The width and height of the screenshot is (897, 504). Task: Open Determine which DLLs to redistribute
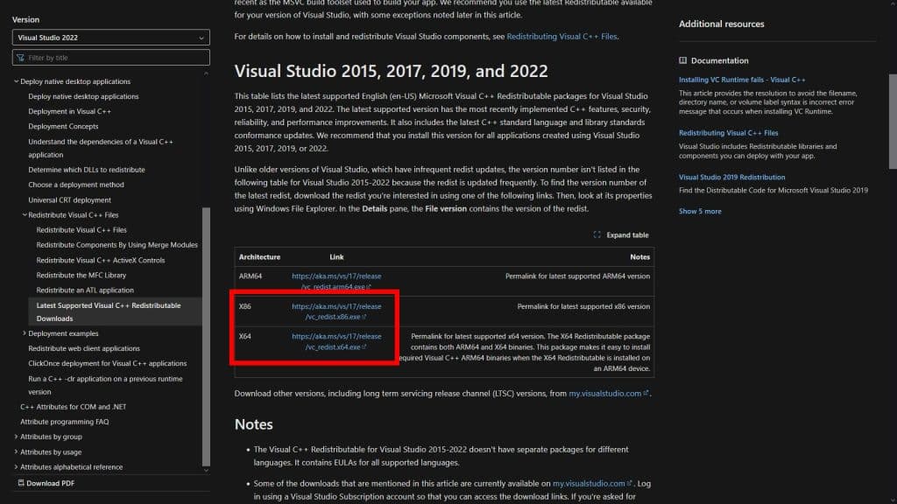(x=87, y=170)
